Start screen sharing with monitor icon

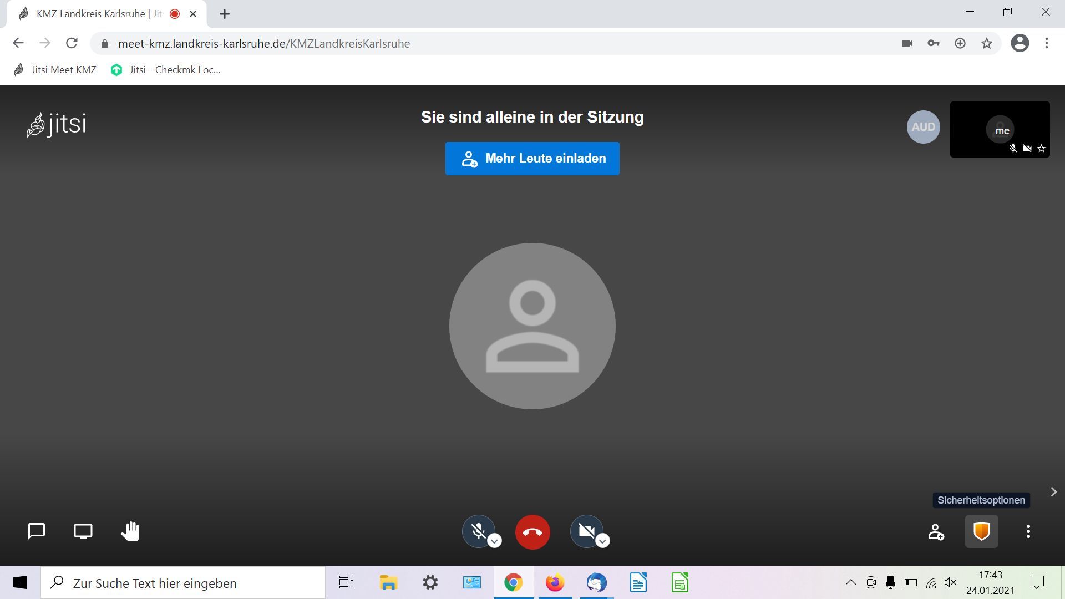(x=83, y=531)
